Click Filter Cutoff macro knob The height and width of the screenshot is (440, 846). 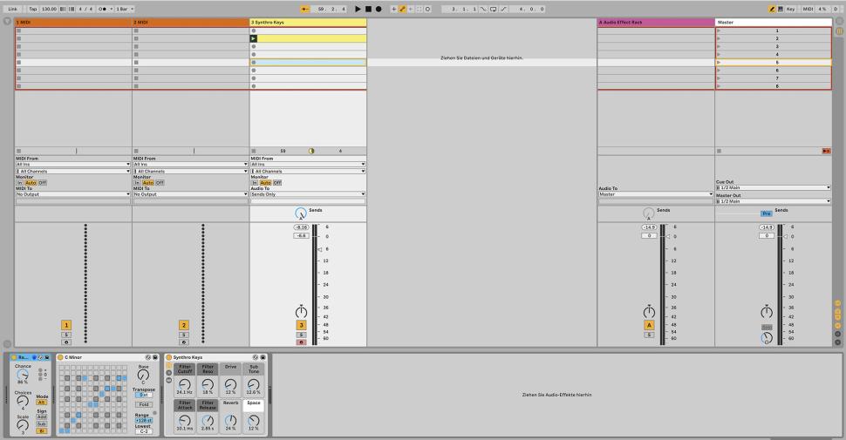(x=185, y=384)
